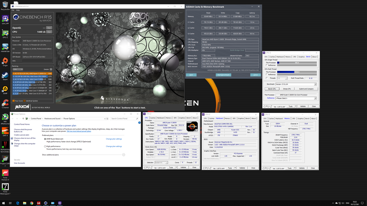This screenshot has height=206, width=367.
Task: Click Submit and Compare in CPU-Z
Action: tap(306, 89)
